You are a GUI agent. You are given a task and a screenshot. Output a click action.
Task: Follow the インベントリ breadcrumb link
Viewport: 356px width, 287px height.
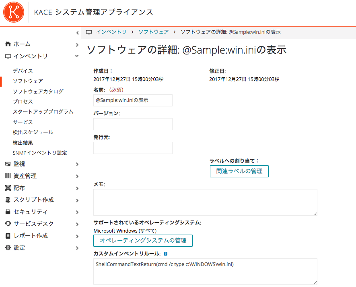tap(111, 32)
